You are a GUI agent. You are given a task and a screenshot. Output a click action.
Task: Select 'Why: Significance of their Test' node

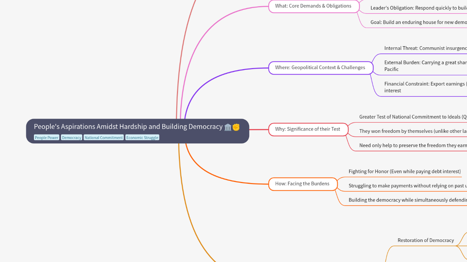[x=308, y=129]
